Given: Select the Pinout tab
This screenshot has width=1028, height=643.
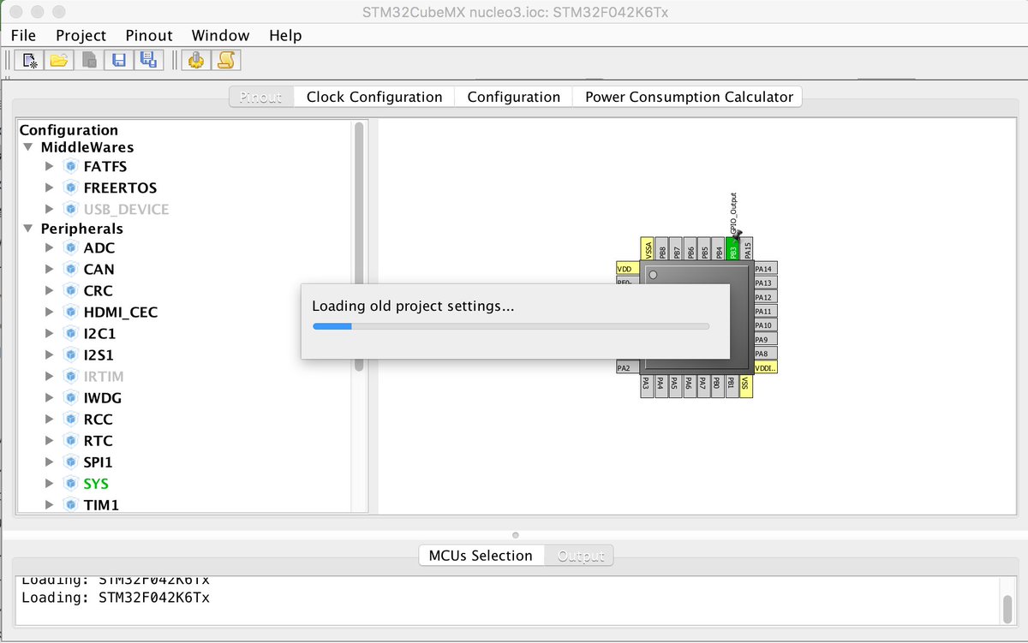Looking at the screenshot, I should (x=261, y=97).
